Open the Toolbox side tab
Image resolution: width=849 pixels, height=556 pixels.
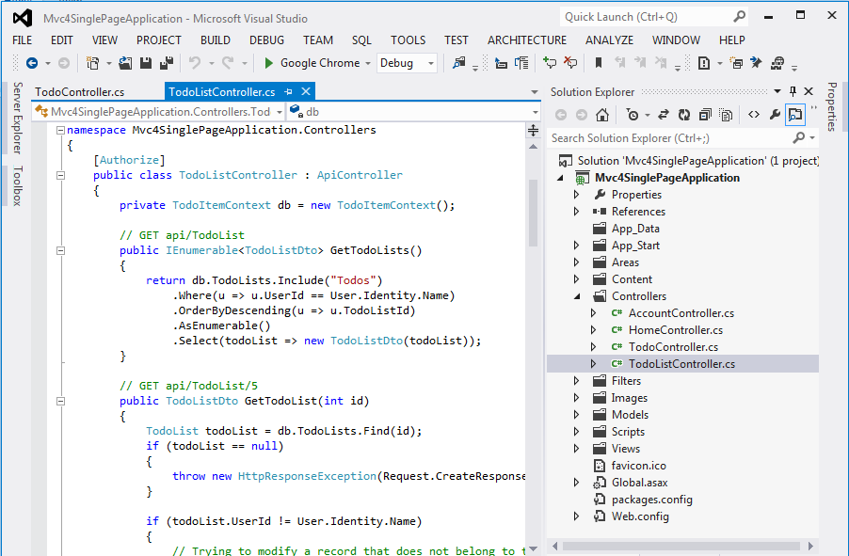(x=17, y=185)
